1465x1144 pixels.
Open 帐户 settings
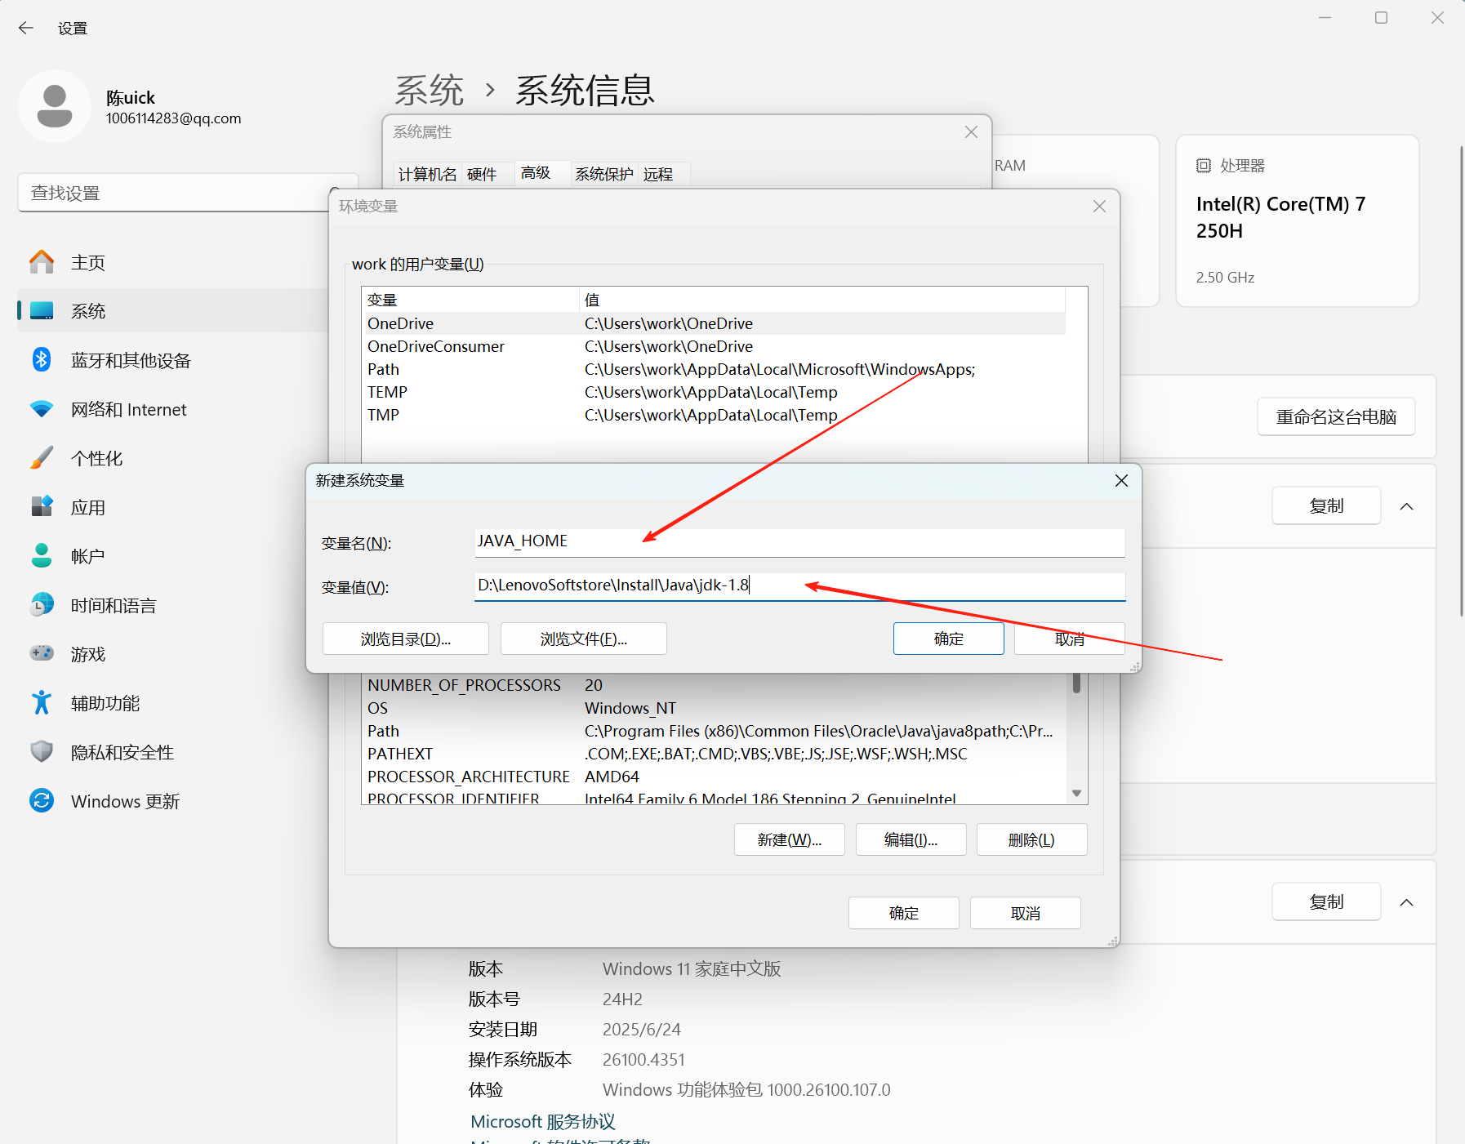point(87,555)
